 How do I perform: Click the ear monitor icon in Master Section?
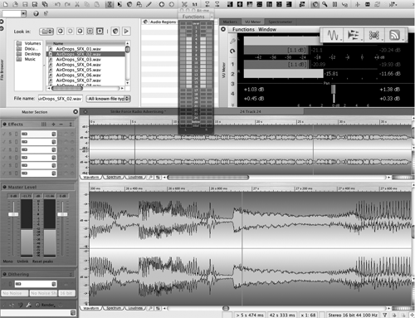(x=20, y=305)
